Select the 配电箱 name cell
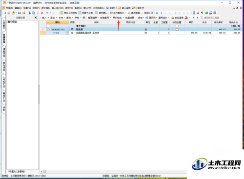The image size is (244, 179). pos(96,30)
